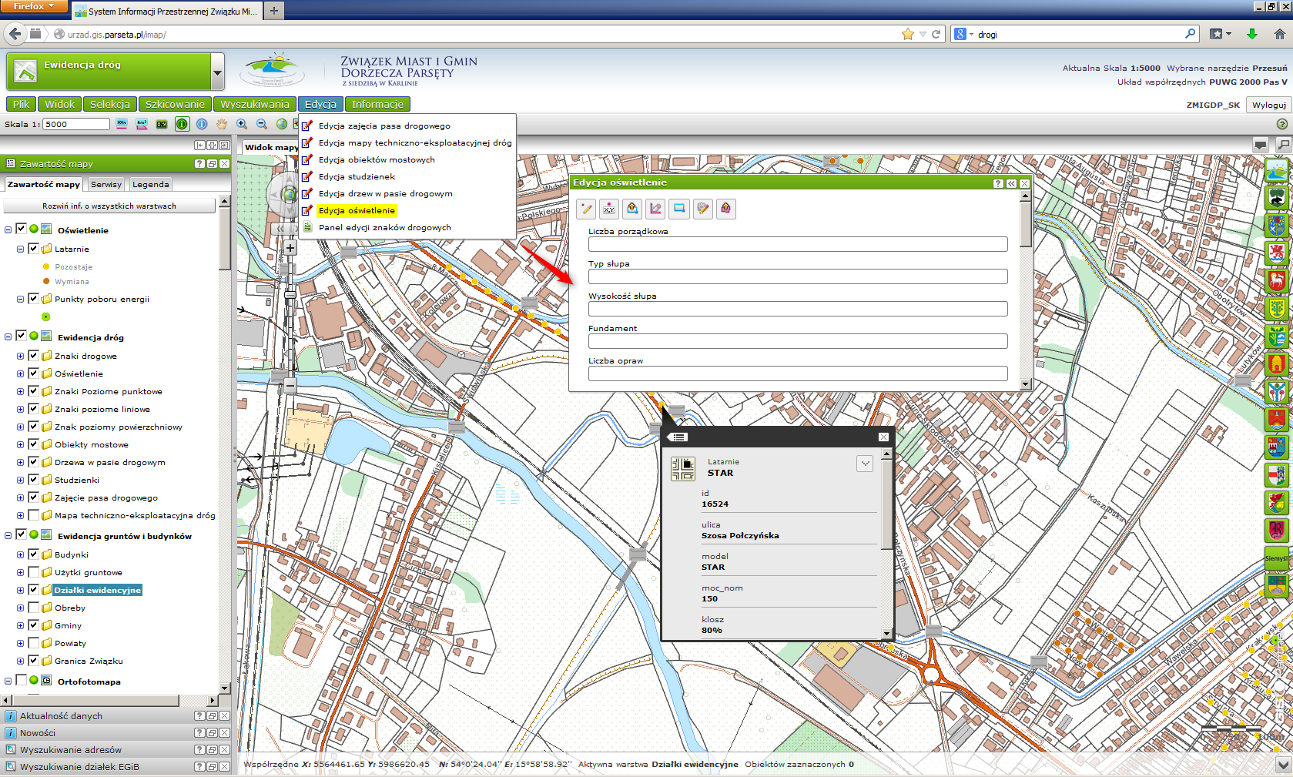Close the Latarnie info popup
The image size is (1293, 777).
(x=883, y=437)
